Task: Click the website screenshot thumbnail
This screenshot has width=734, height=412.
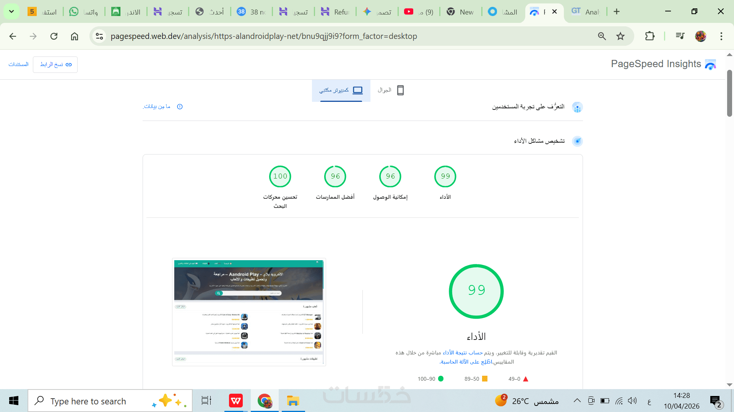Action: pyautogui.click(x=249, y=312)
